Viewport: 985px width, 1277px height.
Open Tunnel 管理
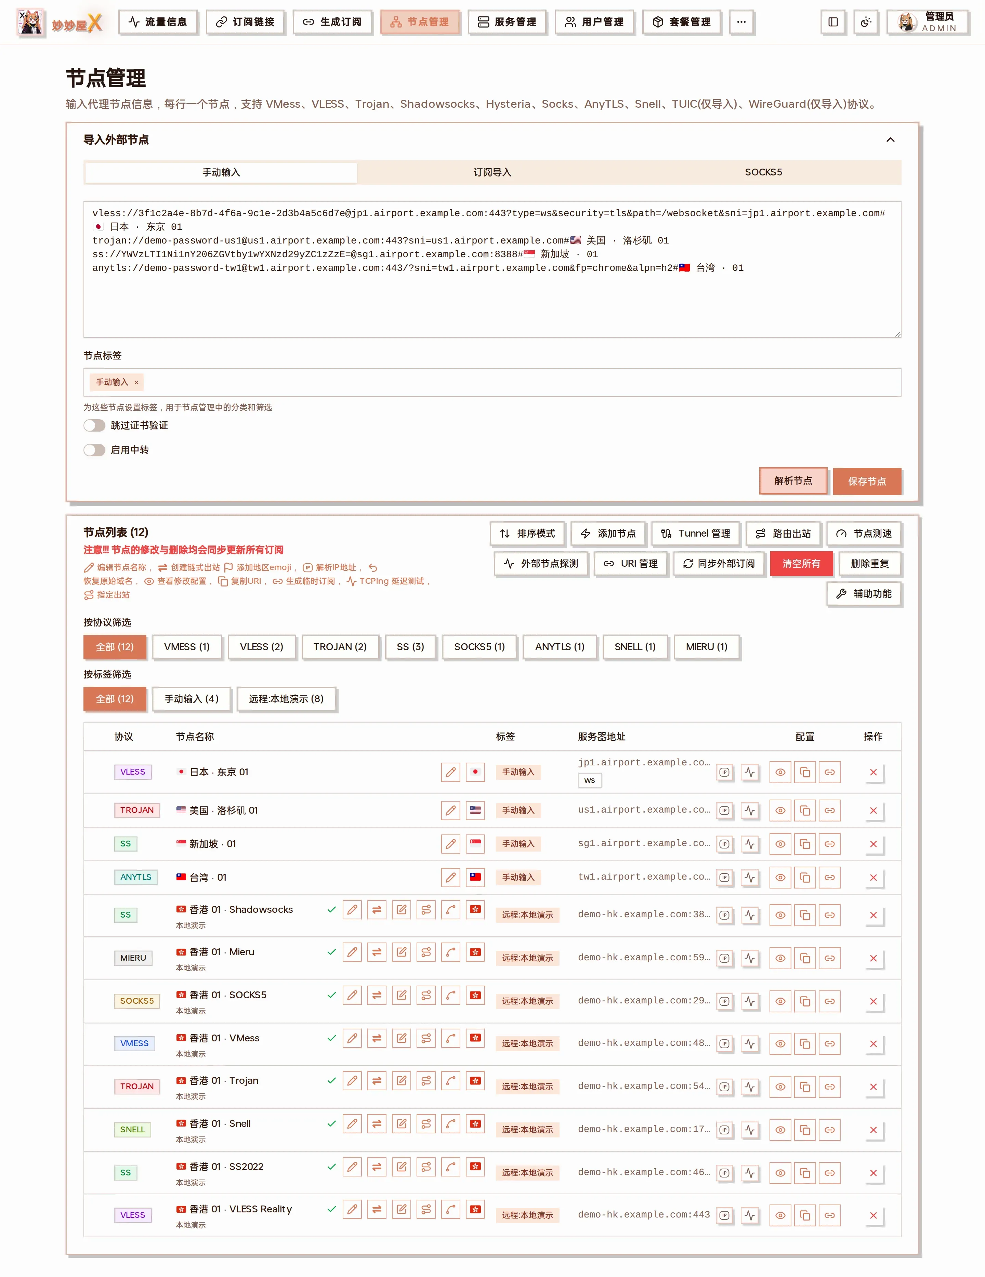pyautogui.click(x=695, y=533)
